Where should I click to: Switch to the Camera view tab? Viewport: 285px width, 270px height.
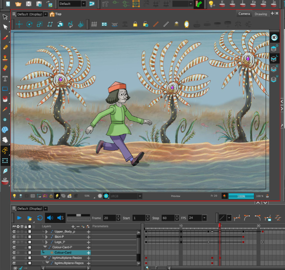pos(244,14)
